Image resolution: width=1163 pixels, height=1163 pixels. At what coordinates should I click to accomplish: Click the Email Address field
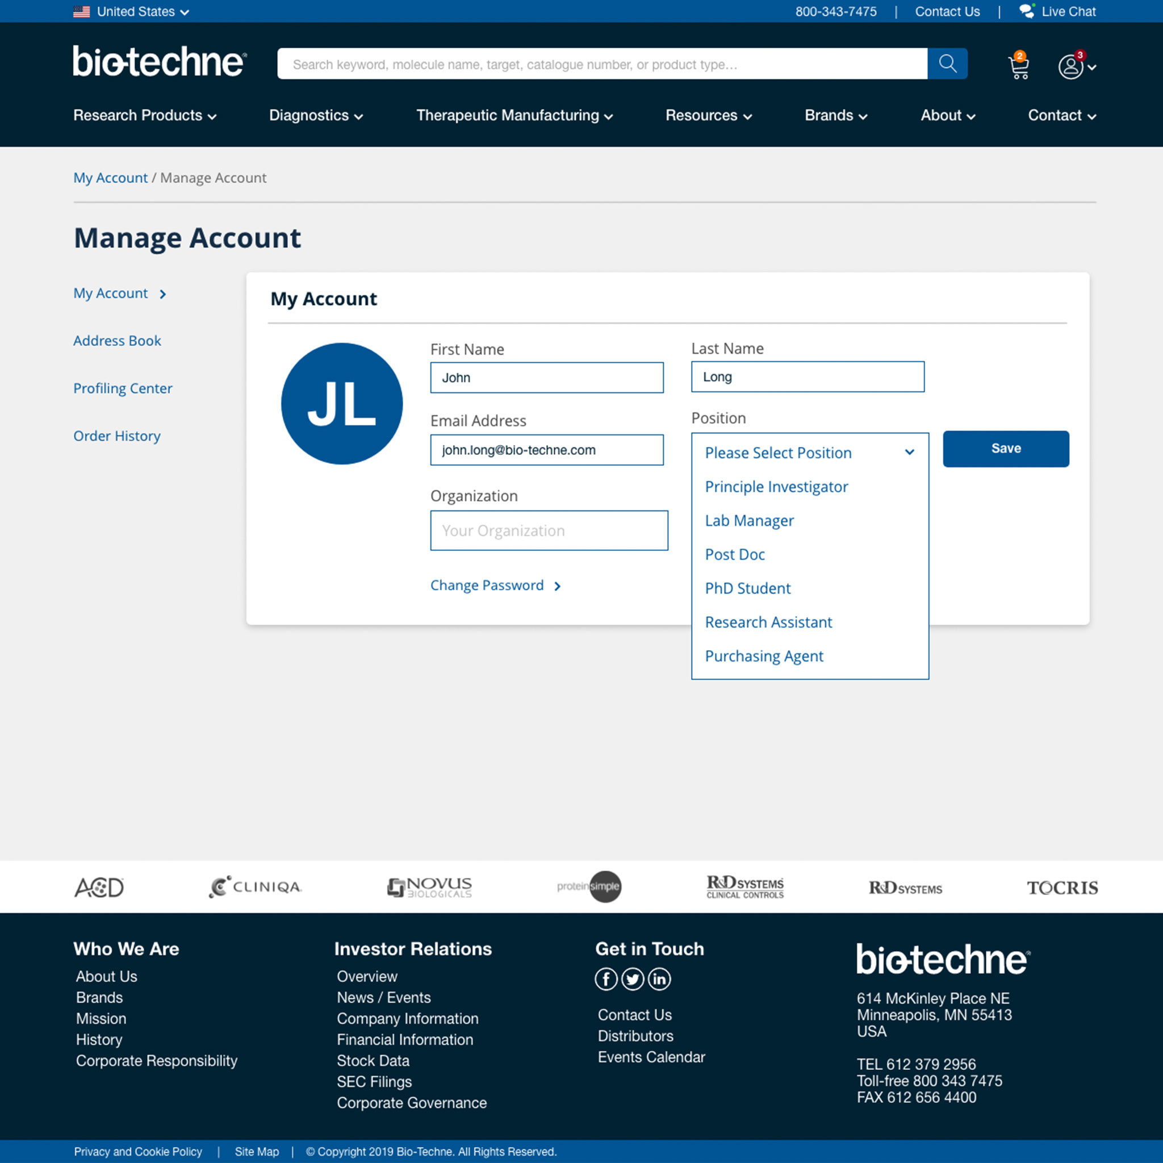[x=547, y=450]
